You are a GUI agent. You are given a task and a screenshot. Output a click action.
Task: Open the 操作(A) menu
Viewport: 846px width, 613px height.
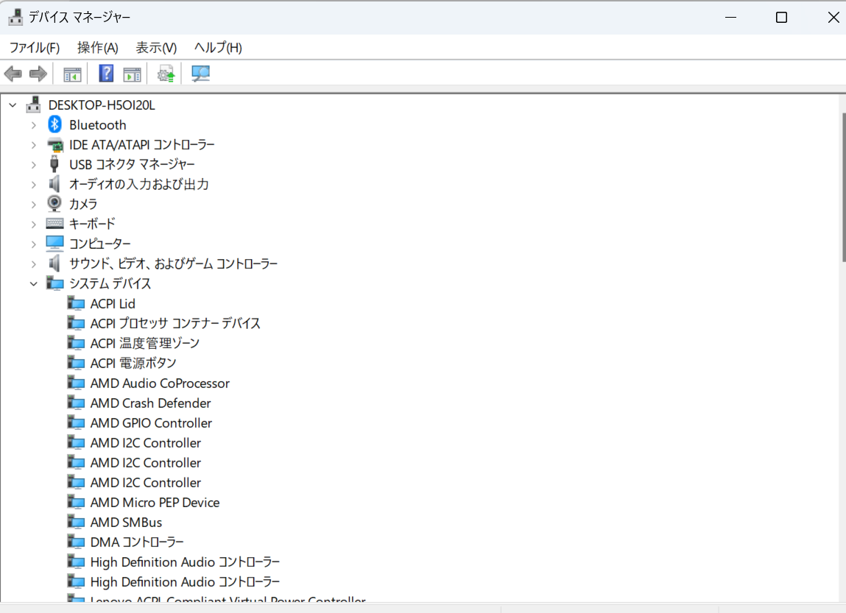(x=97, y=48)
